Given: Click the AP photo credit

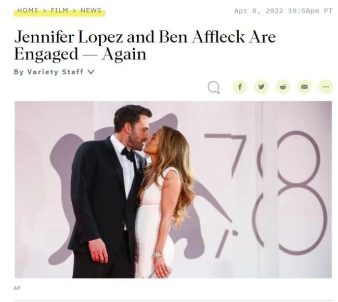Looking at the screenshot, I should (x=17, y=288).
